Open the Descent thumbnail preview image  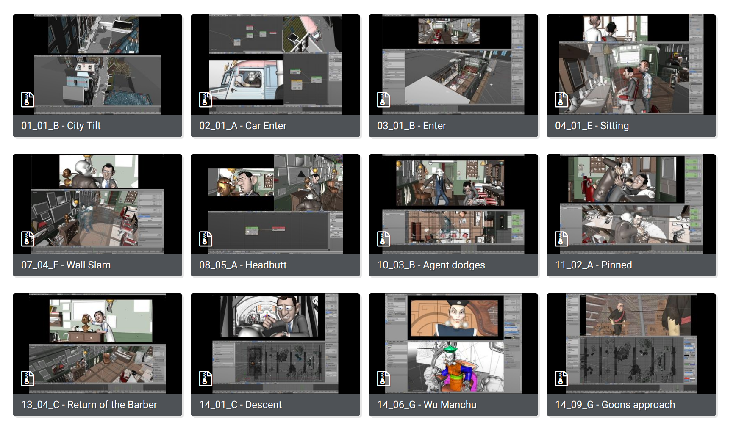275,343
